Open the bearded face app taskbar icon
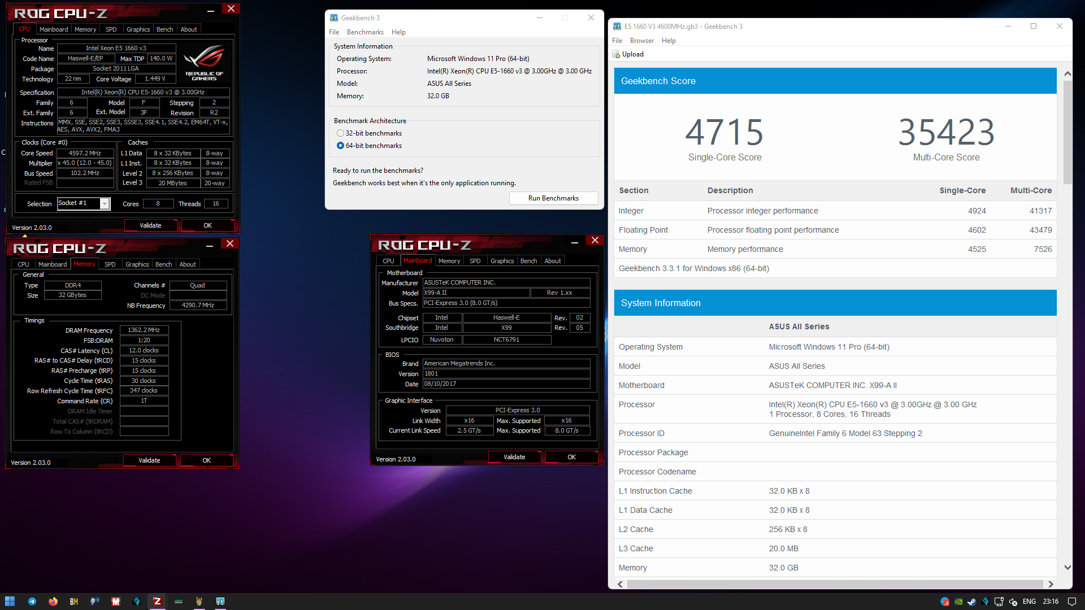This screenshot has width=1085, height=610. click(94, 602)
